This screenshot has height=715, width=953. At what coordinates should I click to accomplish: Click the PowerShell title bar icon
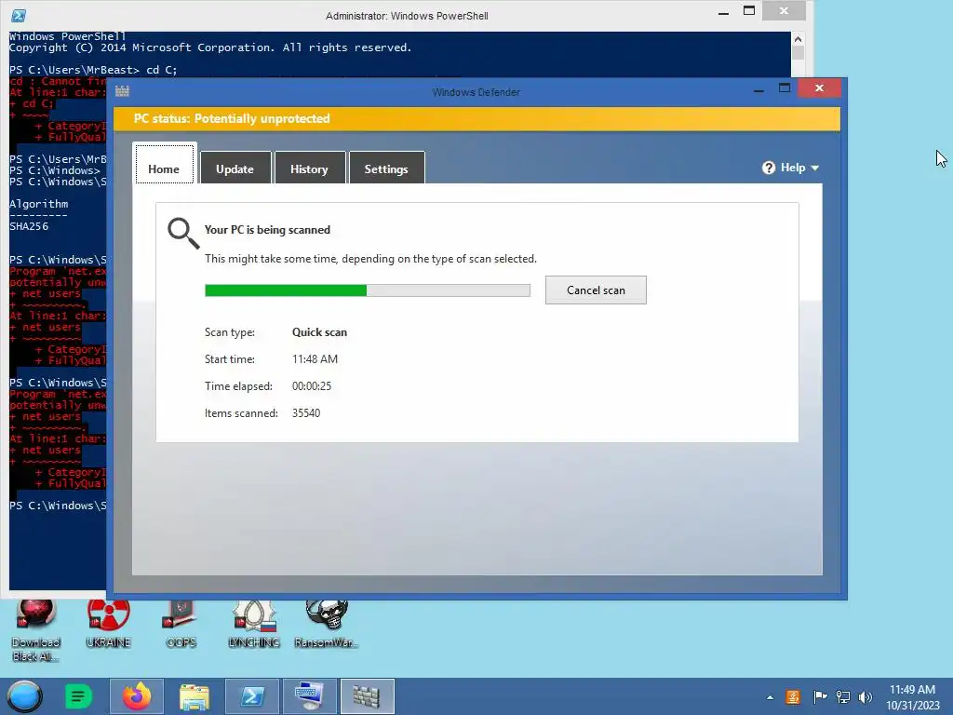pyautogui.click(x=19, y=15)
